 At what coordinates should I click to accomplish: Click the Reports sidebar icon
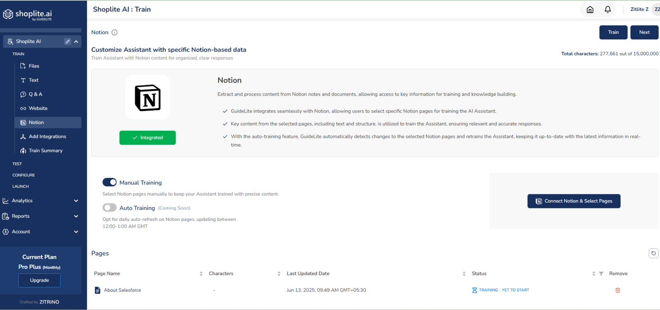(6, 216)
